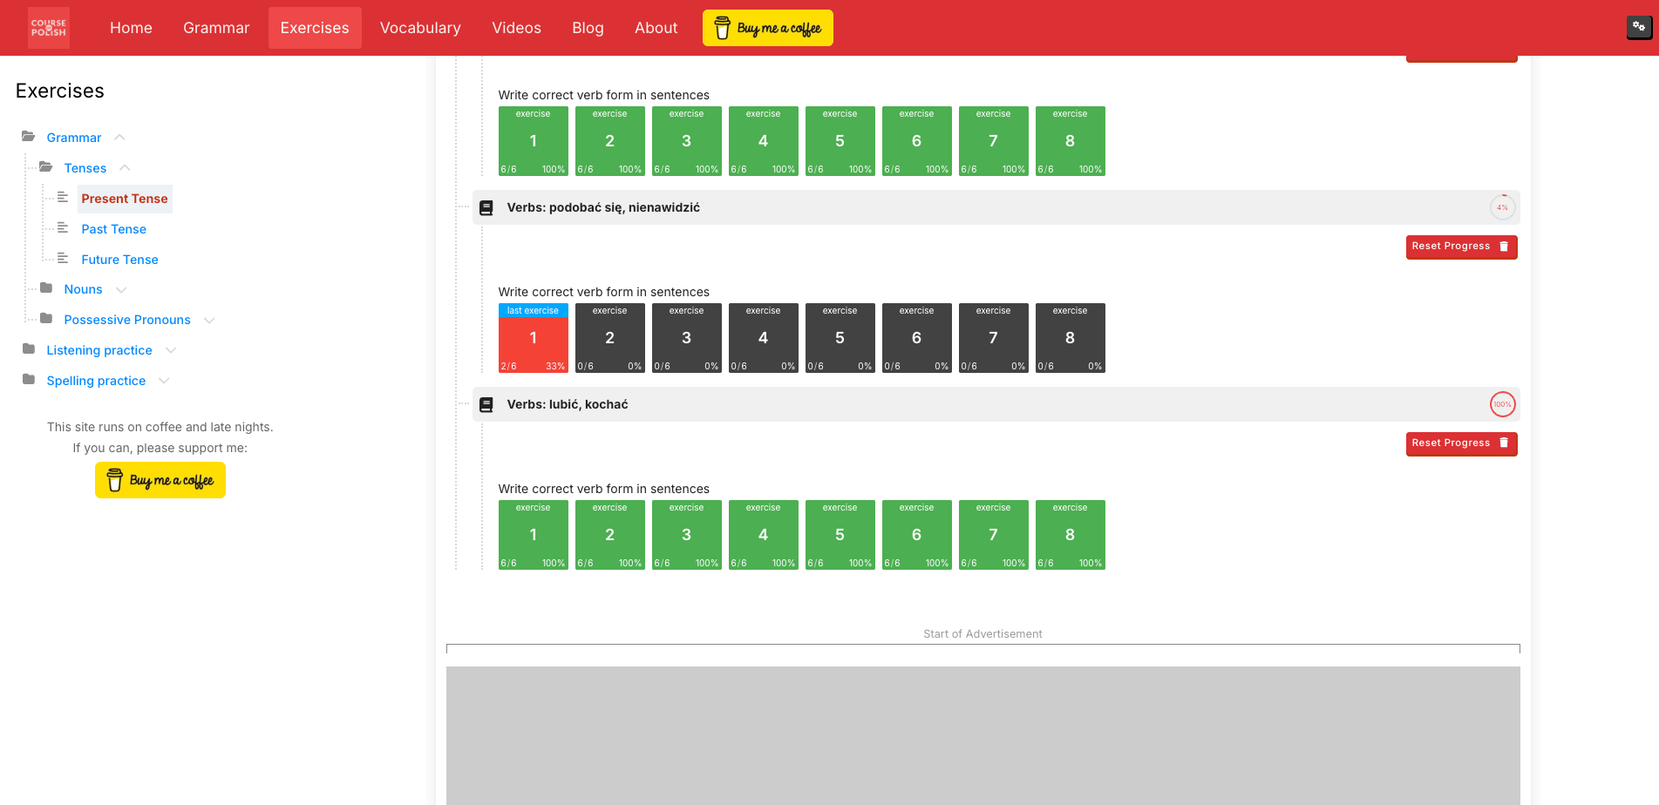Screen dimensions: 1659x805
Task: Collapse the Tenses subsection chevron
Action: 125,168
